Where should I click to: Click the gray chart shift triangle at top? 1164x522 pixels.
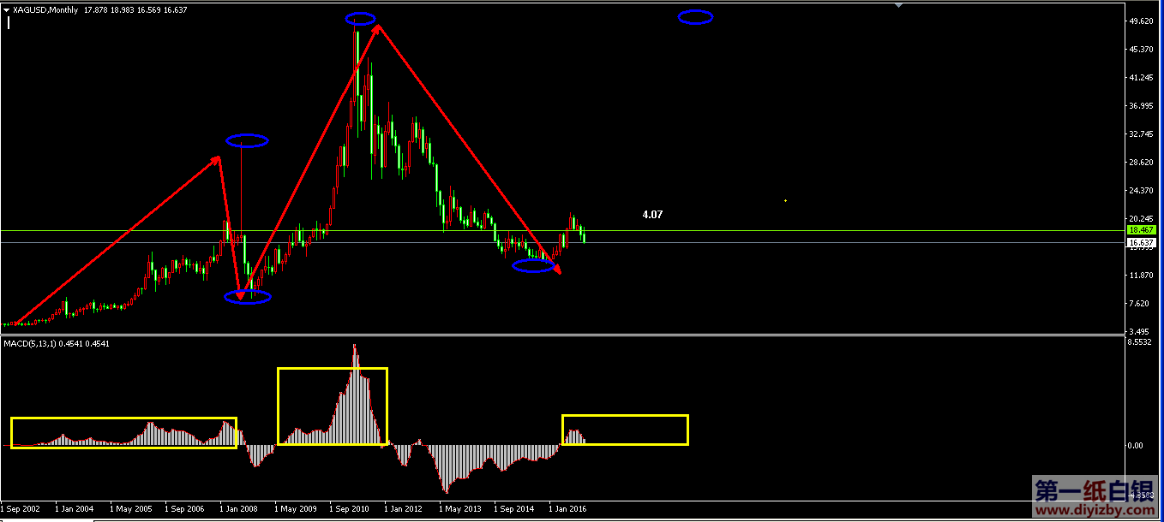[x=897, y=6]
